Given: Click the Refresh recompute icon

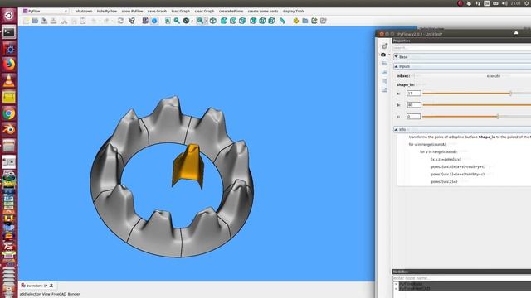Looking at the screenshot, I should tap(120, 21).
